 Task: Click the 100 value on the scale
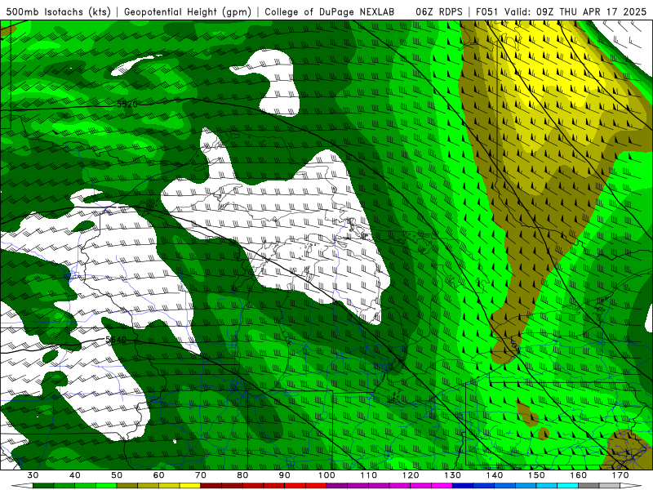click(326, 475)
